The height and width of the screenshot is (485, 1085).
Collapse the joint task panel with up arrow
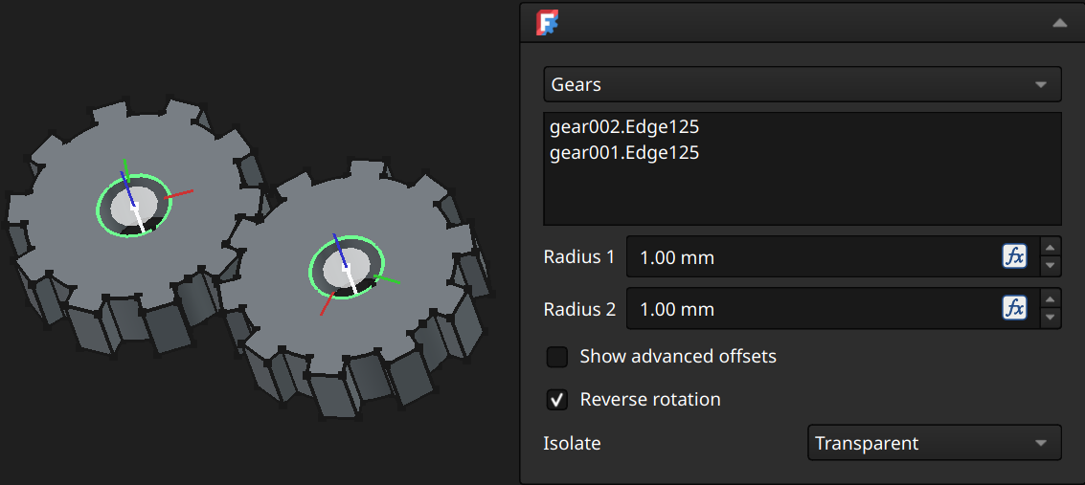pyautogui.click(x=1059, y=23)
